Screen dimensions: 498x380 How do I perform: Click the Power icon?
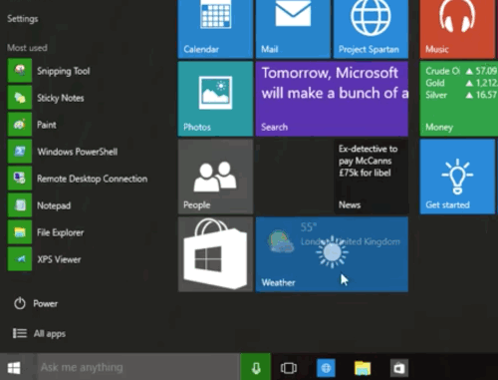point(20,303)
